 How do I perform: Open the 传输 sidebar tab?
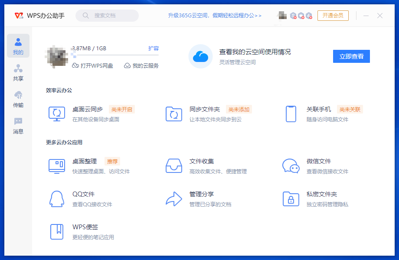[x=18, y=99]
